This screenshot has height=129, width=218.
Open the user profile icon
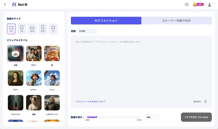pyautogui.click(x=210, y=5)
